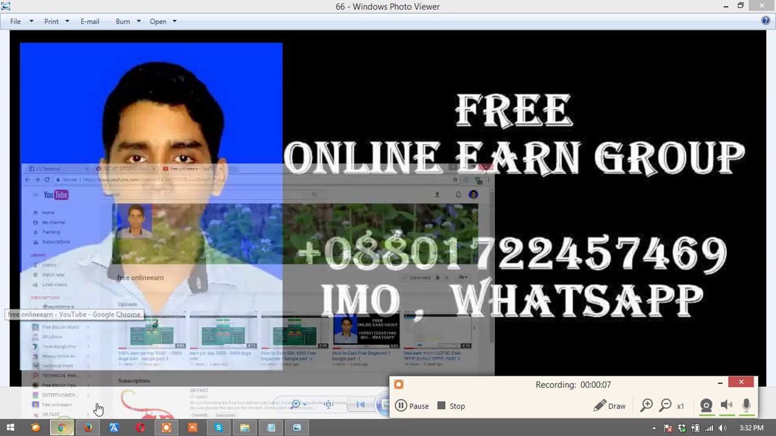
Task: Expand the Open dropdown menu
Action: [163, 21]
